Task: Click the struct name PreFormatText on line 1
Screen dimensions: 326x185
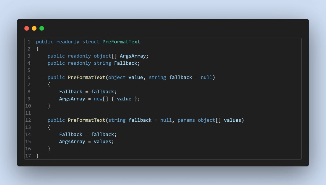Action: tap(121, 42)
